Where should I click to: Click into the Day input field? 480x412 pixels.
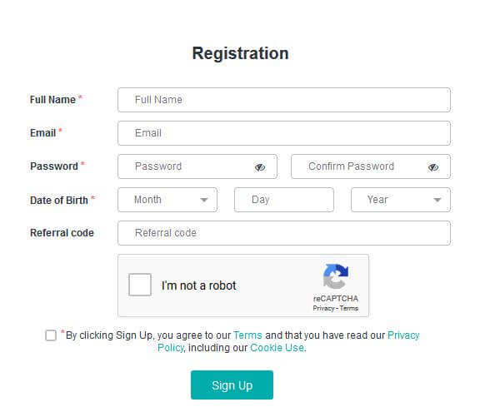pos(284,200)
